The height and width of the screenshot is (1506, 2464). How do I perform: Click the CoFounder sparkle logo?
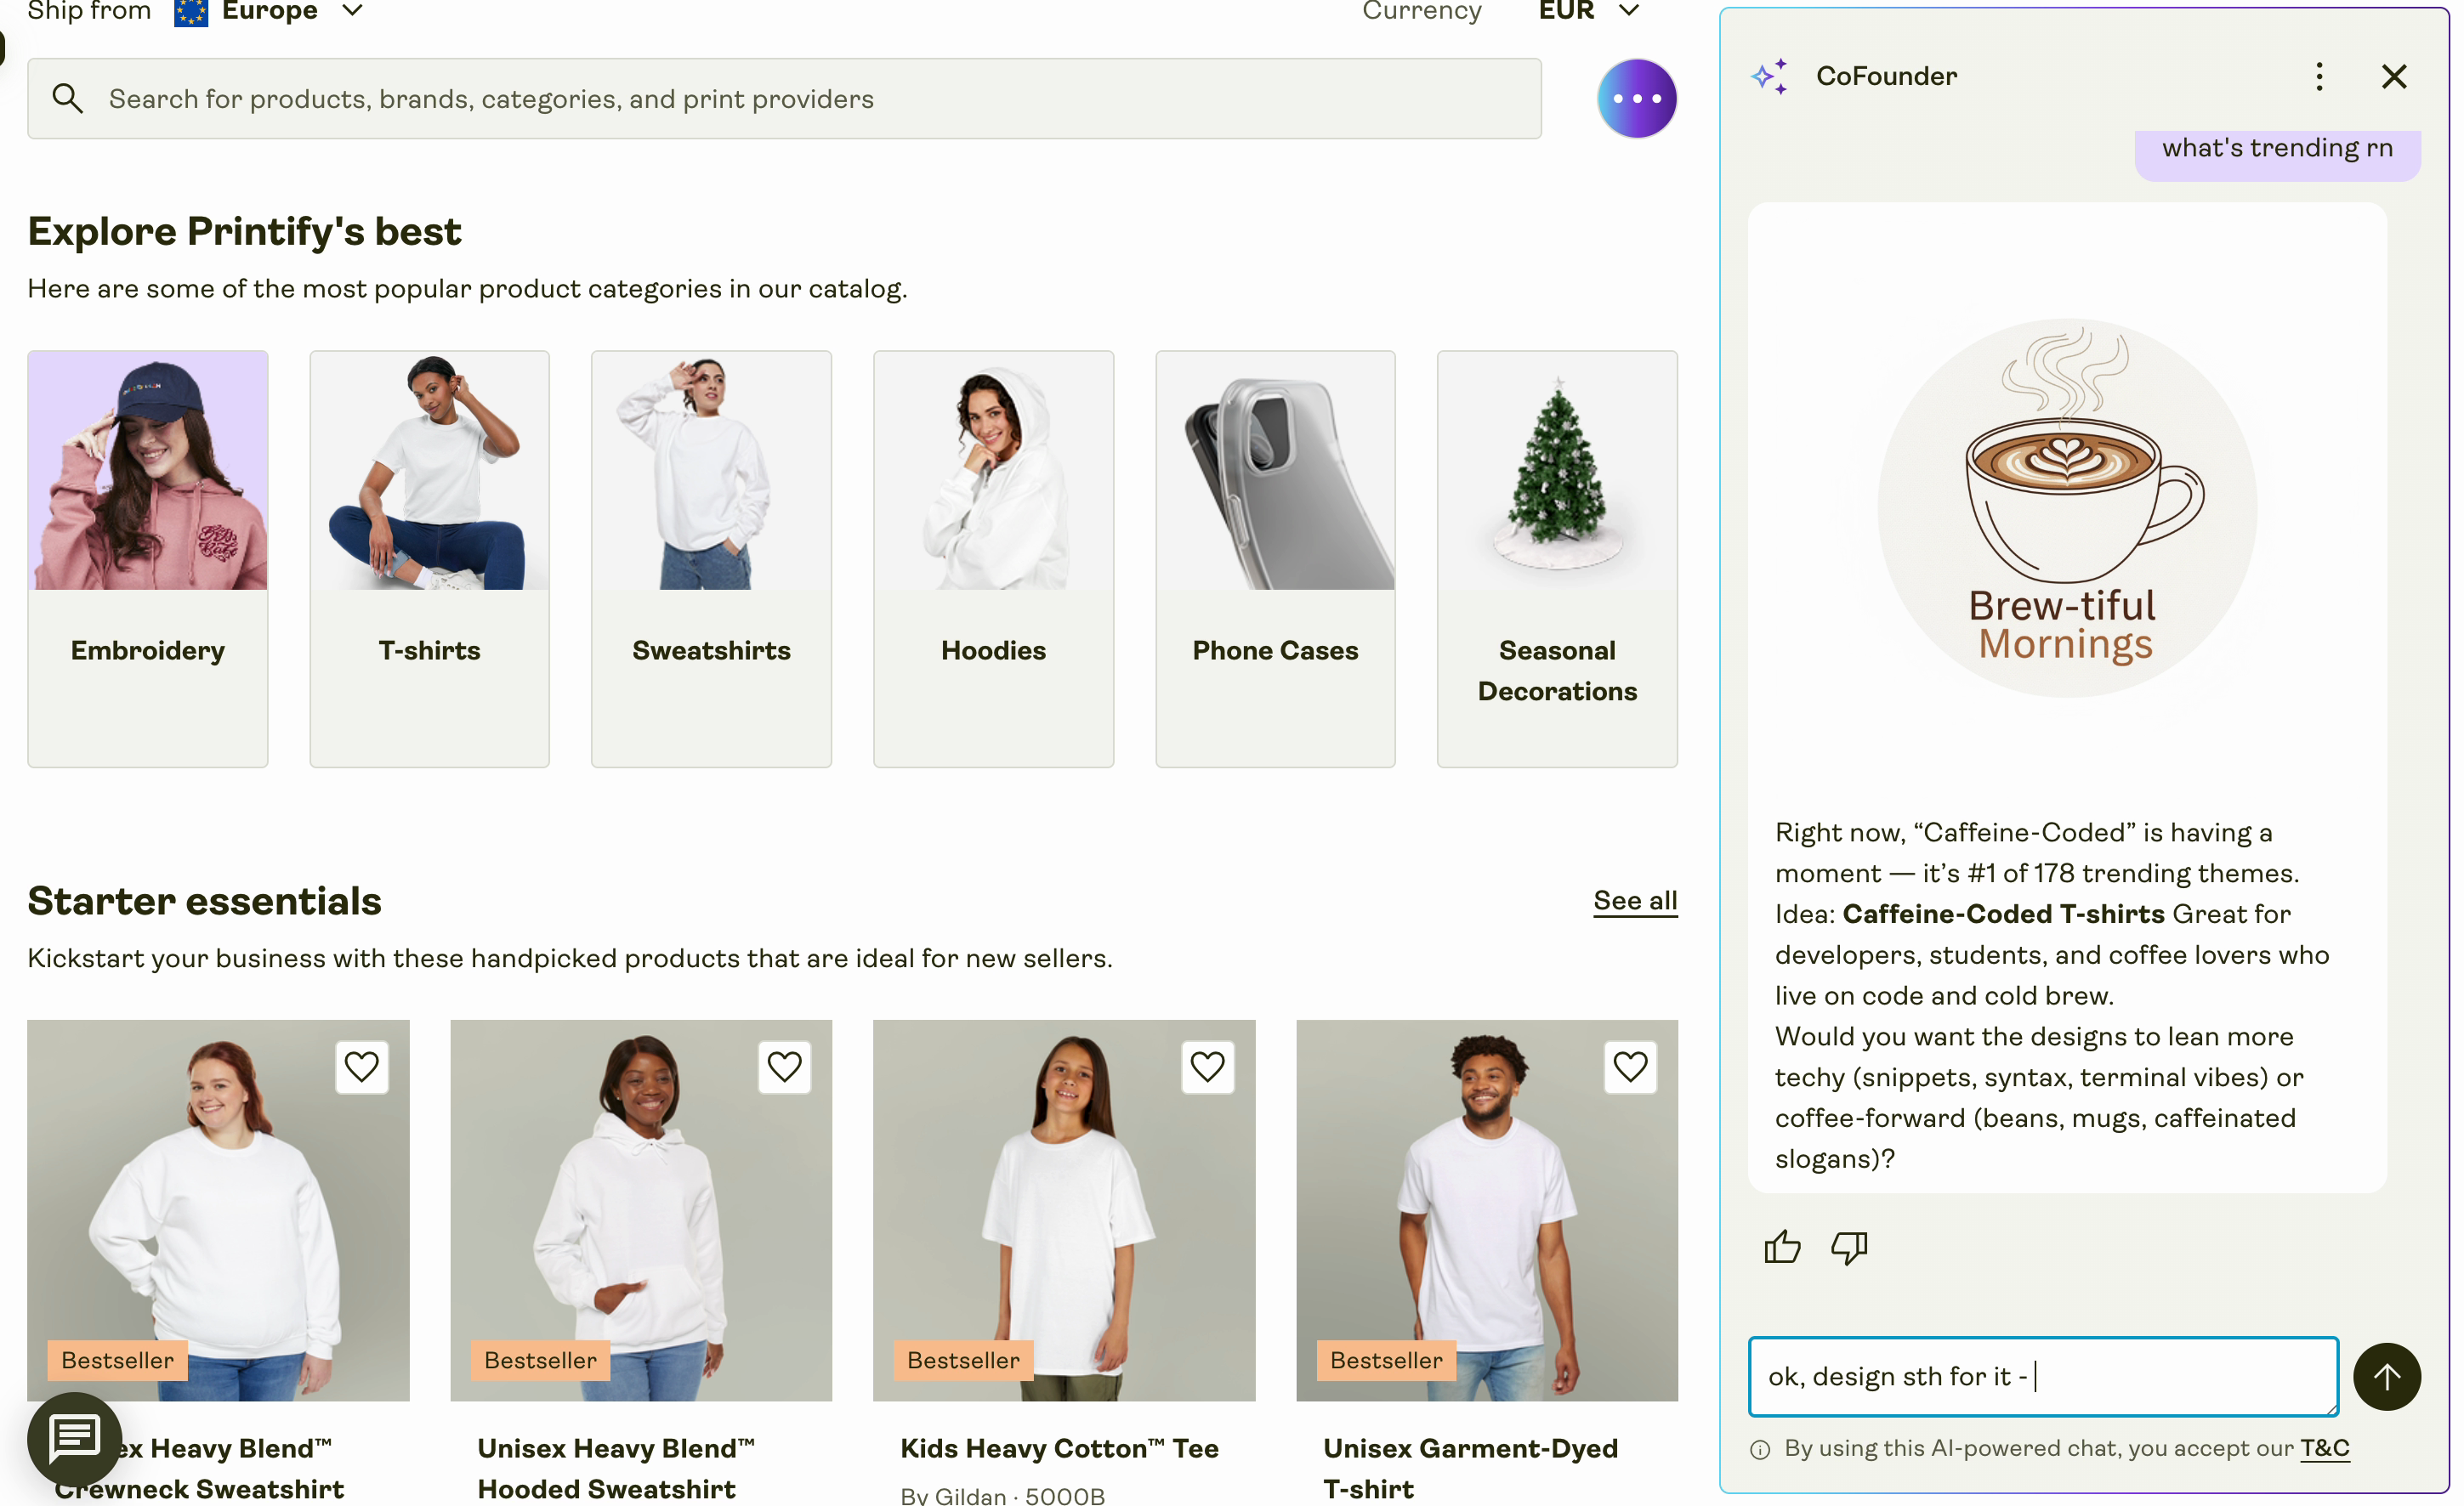[x=1769, y=76]
